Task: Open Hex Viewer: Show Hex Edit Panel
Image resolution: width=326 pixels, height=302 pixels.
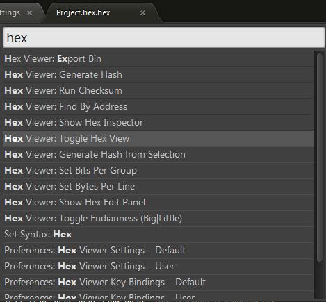Action: point(158,203)
